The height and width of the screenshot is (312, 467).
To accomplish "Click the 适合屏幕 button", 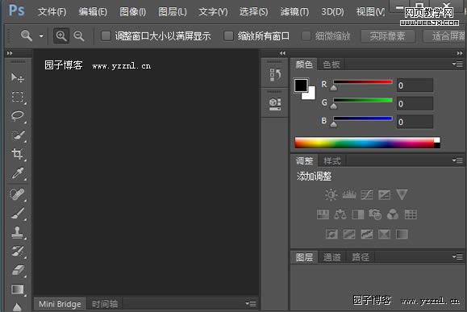I will [445, 36].
